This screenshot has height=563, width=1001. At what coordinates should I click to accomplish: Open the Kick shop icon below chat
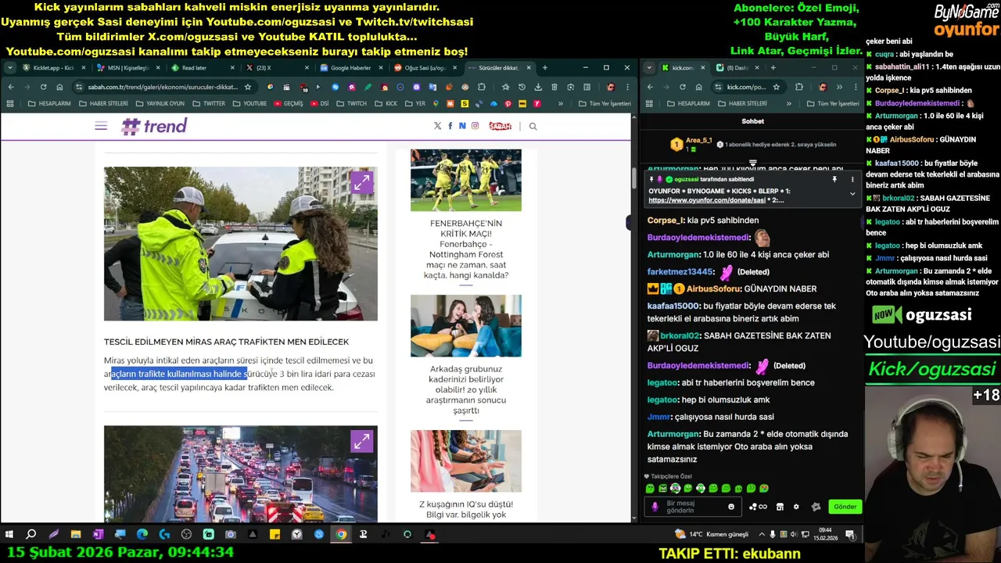pyautogui.click(x=780, y=507)
